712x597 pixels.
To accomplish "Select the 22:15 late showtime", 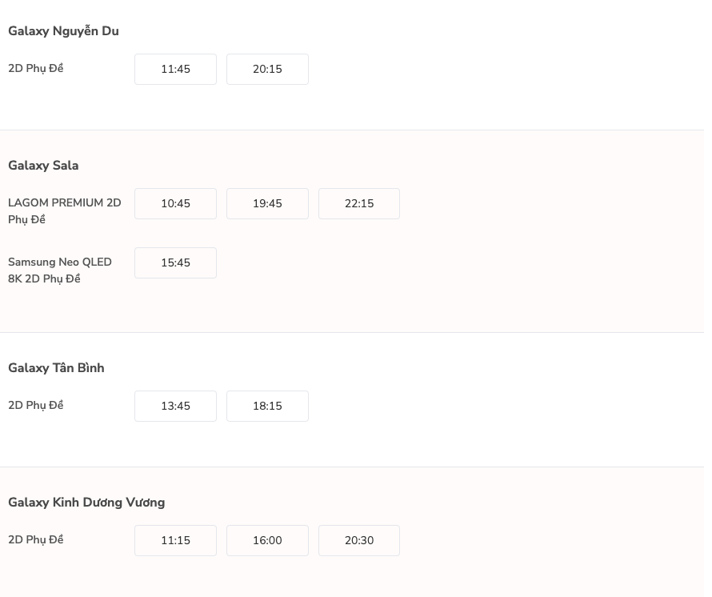I will 359,203.
